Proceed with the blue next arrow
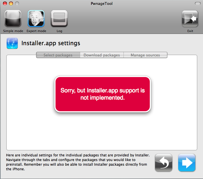Image resolution: width=203 pixels, height=179 pixels. coord(187,163)
